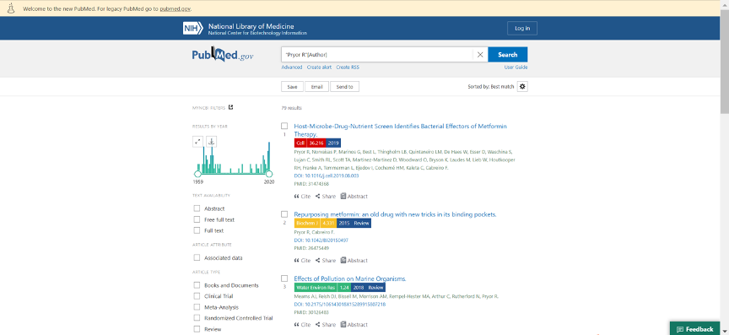
Task: Open the Email results button
Action: 317,87
